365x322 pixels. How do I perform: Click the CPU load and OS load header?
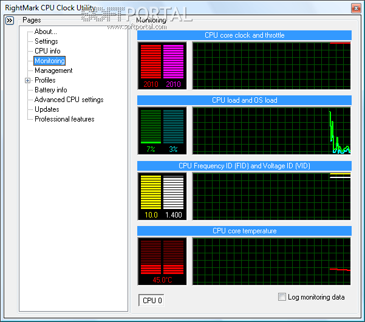pos(244,100)
